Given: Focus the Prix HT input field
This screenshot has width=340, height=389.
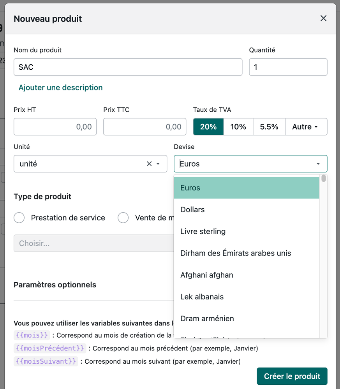Looking at the screenshot, I should point(55,127).
